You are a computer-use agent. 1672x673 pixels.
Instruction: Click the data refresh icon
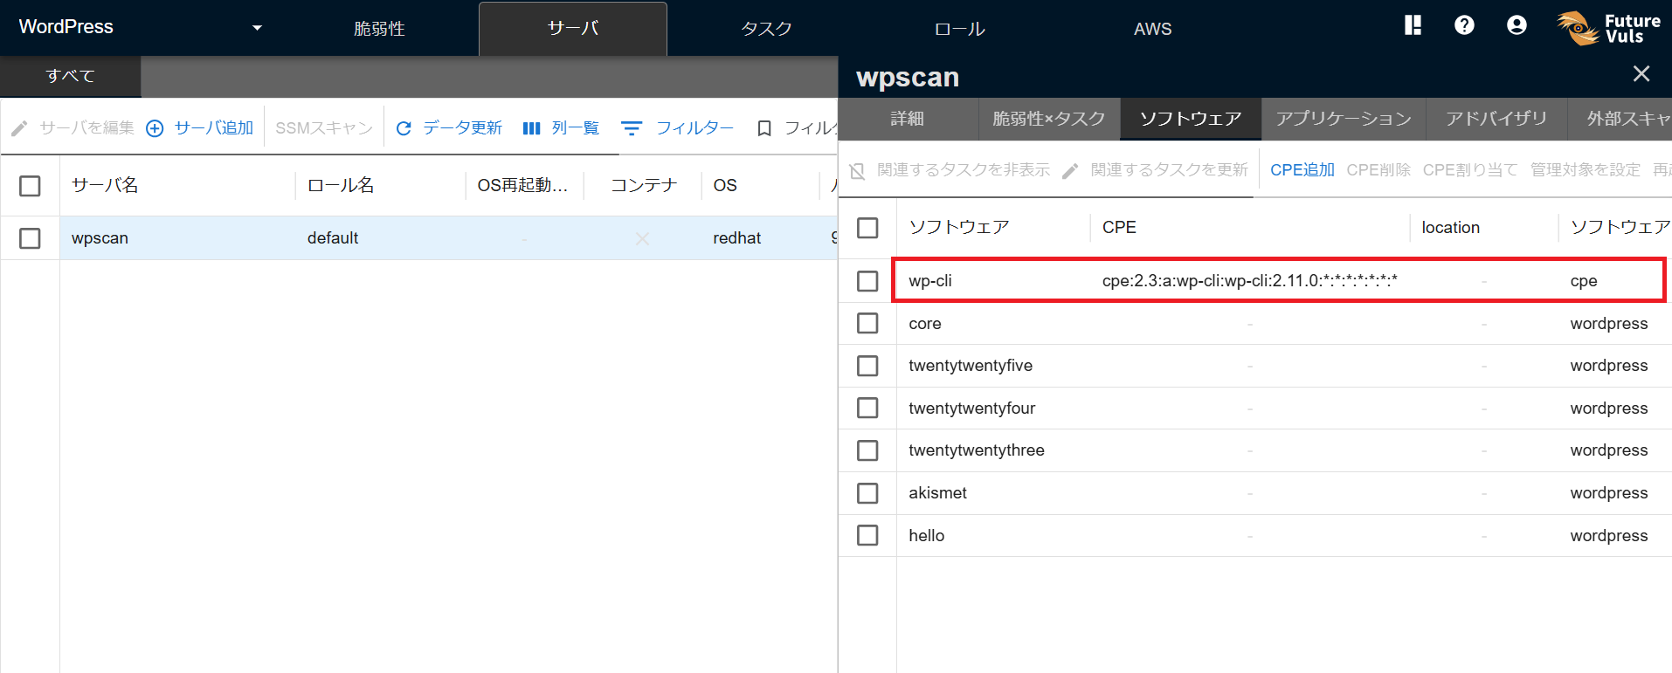tap(404, 128)
